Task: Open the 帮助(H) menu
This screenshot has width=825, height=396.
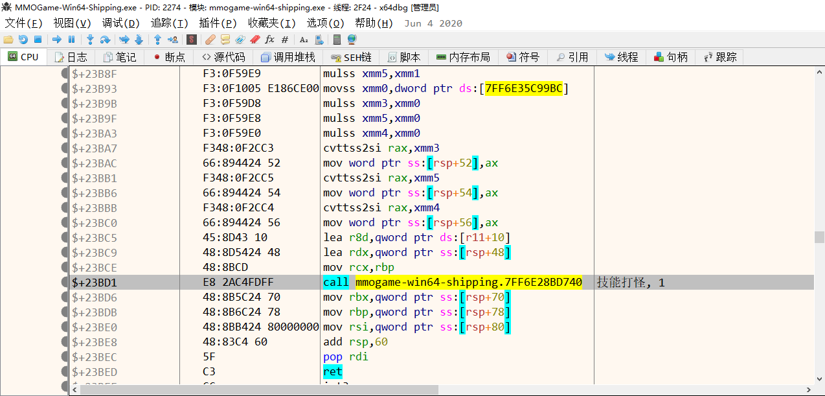Action: (x=374, y=23)
